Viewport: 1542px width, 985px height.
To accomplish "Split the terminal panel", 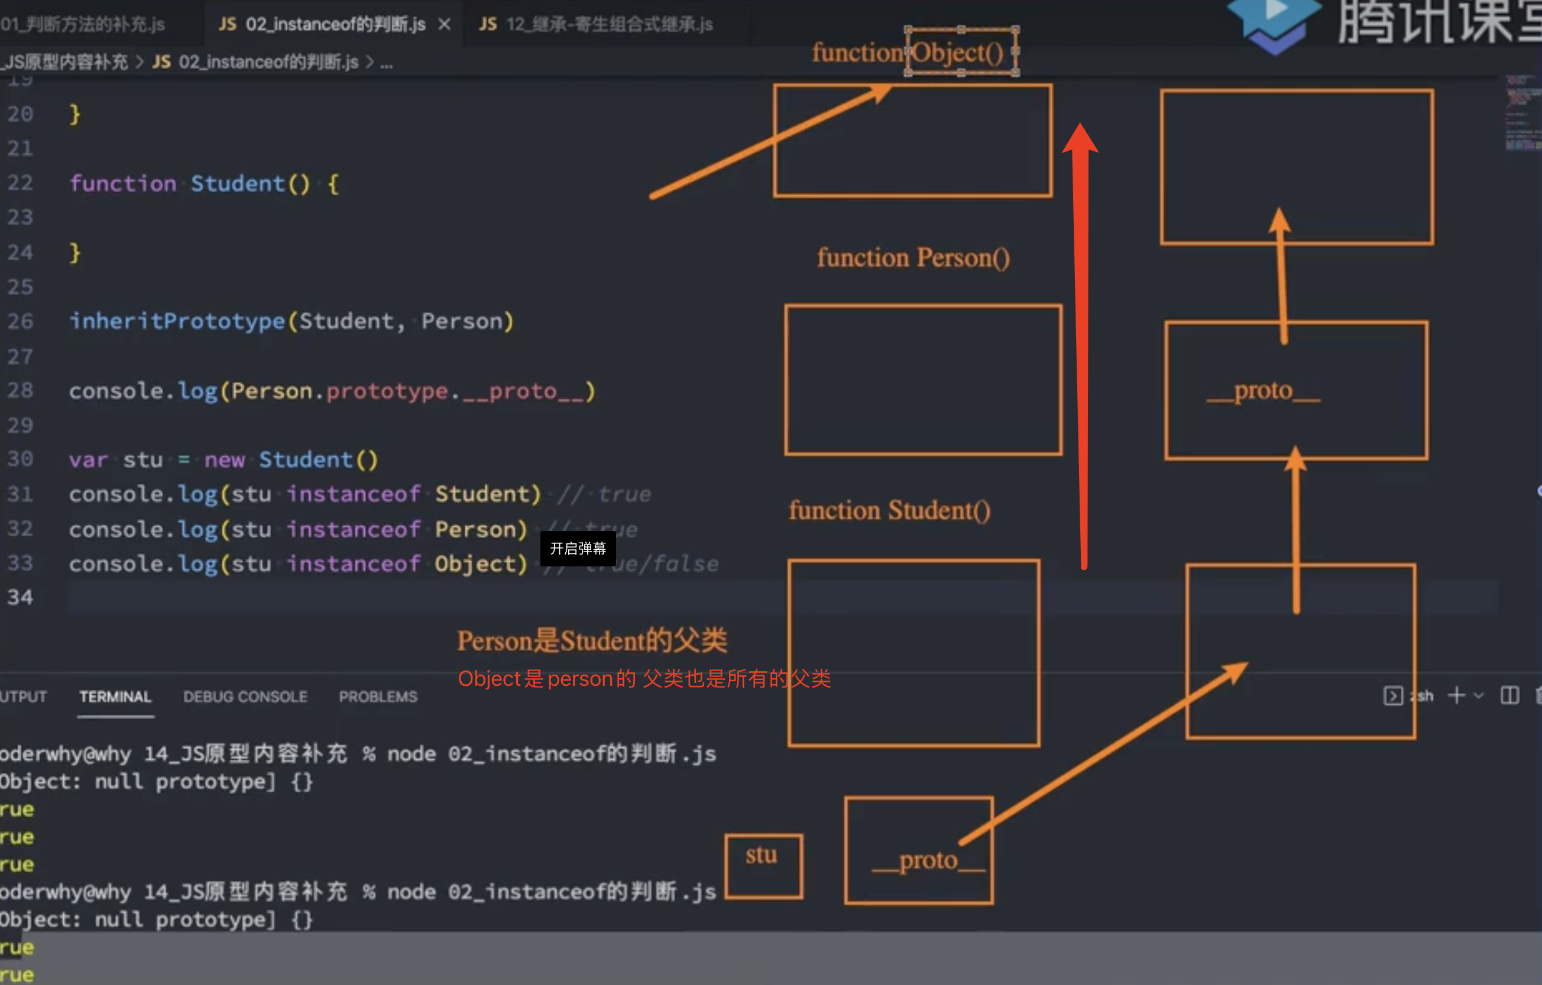I will (x=1509, y=695).
